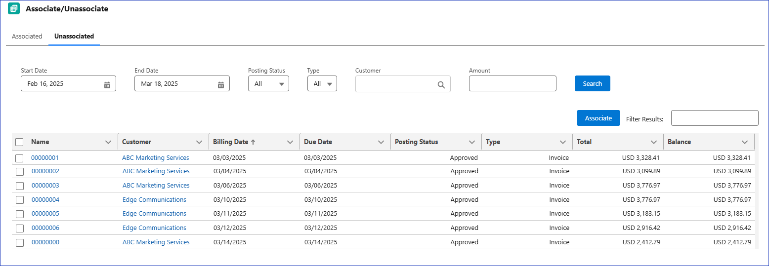The image size is (769, 266).
Task: Click the Billing Date sort arrow
Action: [253, 142]
